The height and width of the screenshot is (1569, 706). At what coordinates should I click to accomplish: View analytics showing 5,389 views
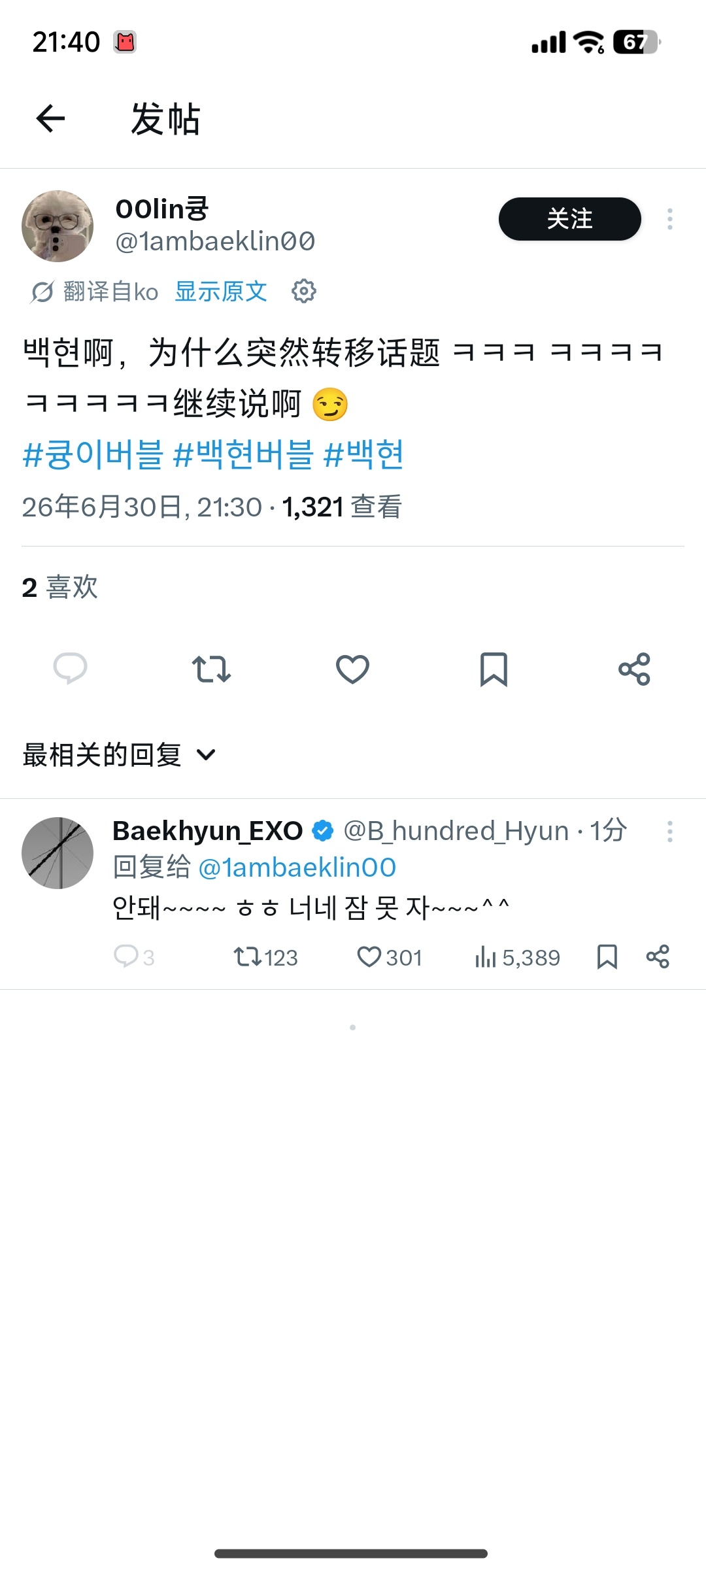517,957
